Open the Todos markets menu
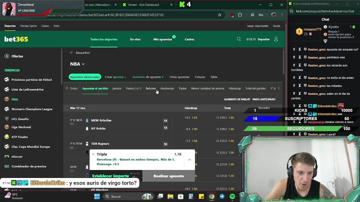360x202 pixels. [71, 88]
